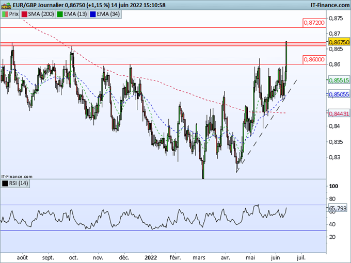
Task: Select the 0,86000 resistance level label
Action: (314, 60)
